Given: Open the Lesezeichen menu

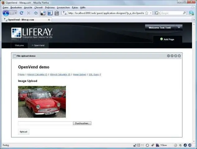Looking at the screenshot, I should pos(63,8).
